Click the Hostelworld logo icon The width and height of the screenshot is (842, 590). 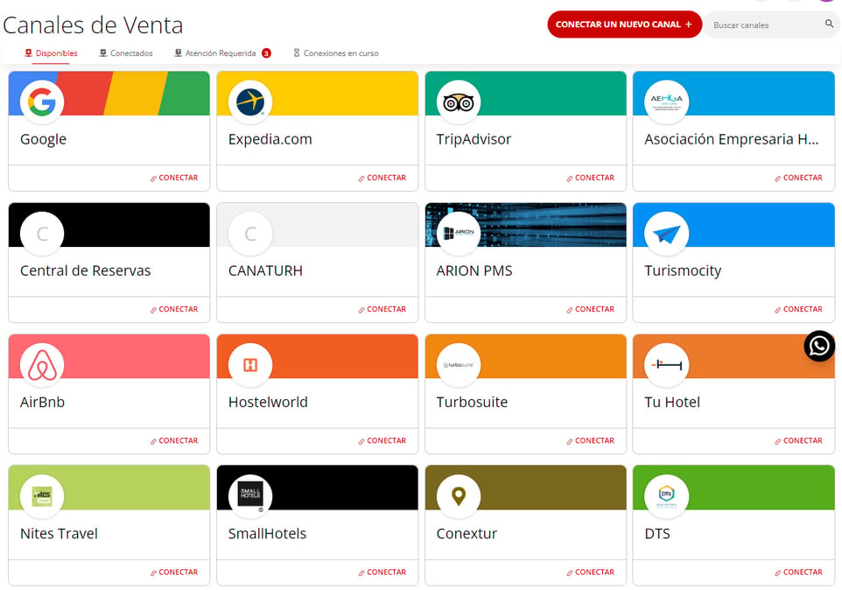coord(250,364)
